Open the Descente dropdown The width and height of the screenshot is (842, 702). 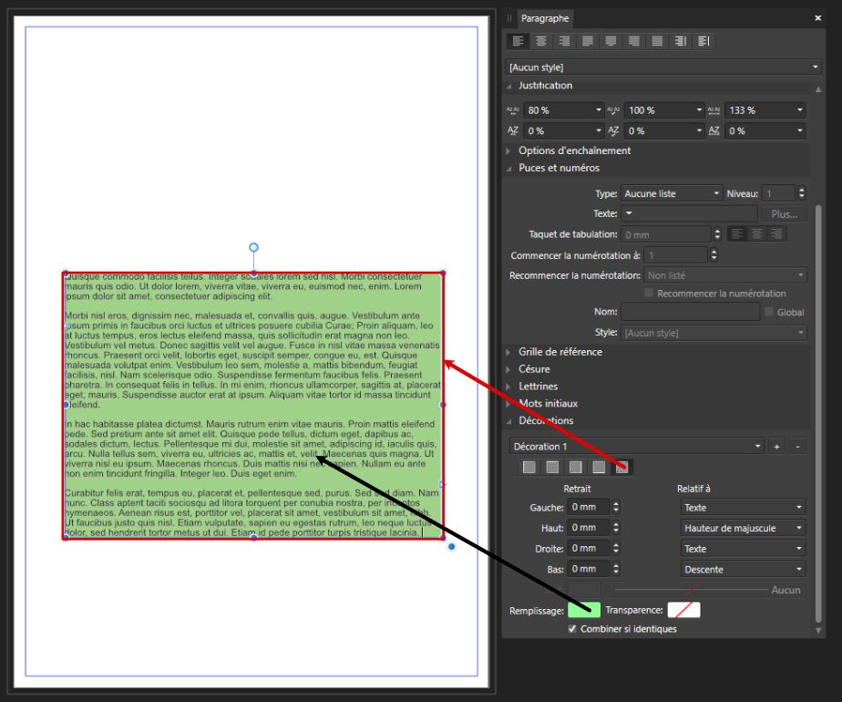pyautogui.click(x=743, y=569)
